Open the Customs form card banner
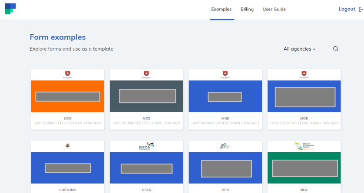364x193 pixels. pos(67,168)
